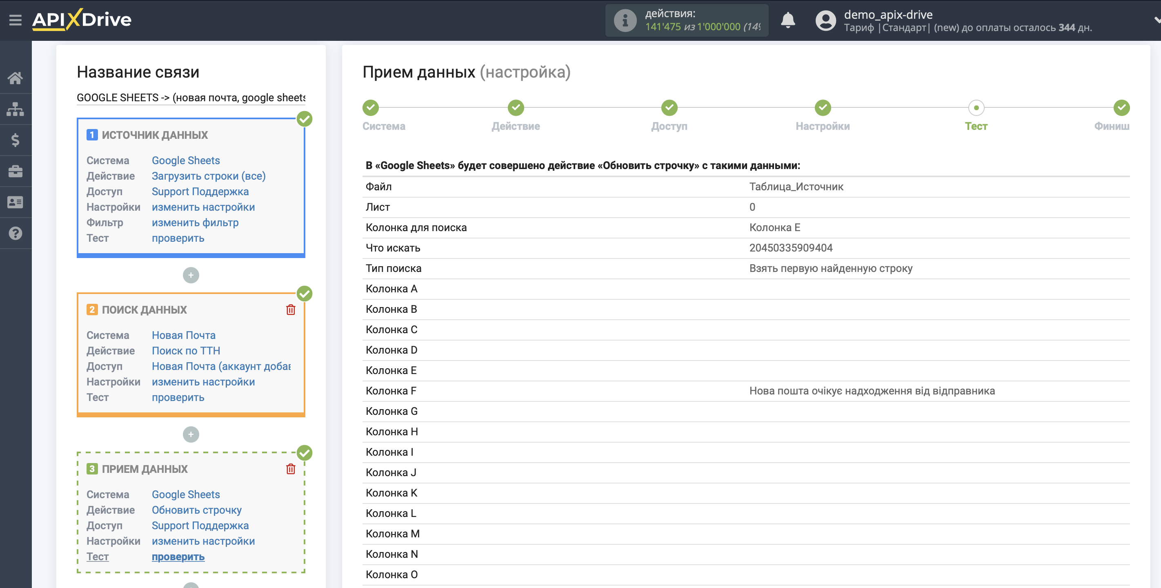
Task: Click проверить in Источник данных block
Action: 178,238
